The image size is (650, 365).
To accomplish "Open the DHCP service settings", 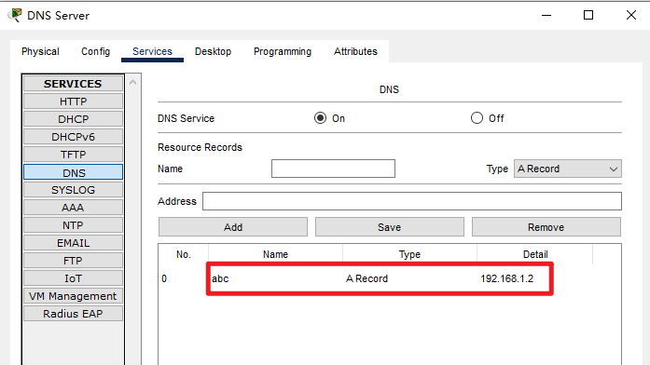I will coord(73,119).
